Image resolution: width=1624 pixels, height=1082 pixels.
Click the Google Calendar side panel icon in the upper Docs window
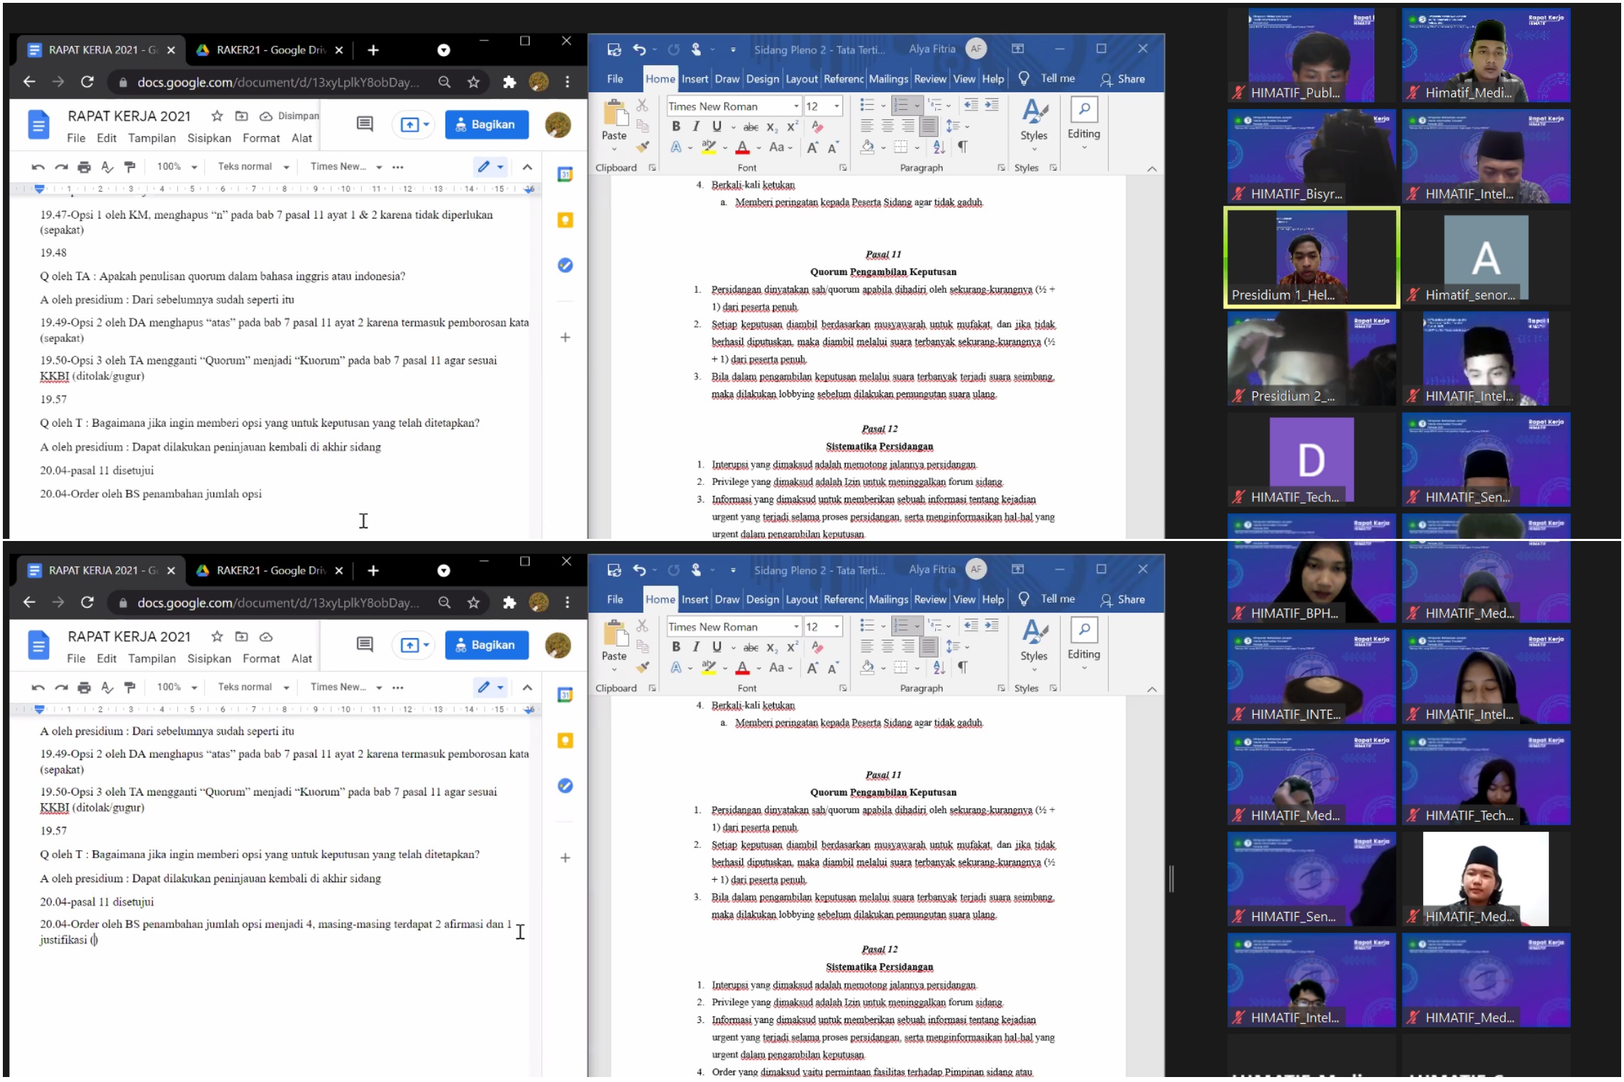tap(565, 174)
